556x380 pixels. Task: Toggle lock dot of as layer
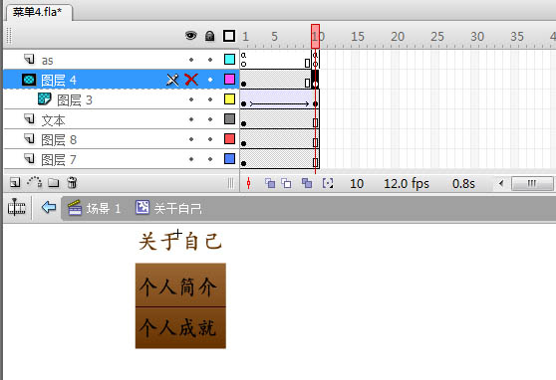[x=210, y=60]
